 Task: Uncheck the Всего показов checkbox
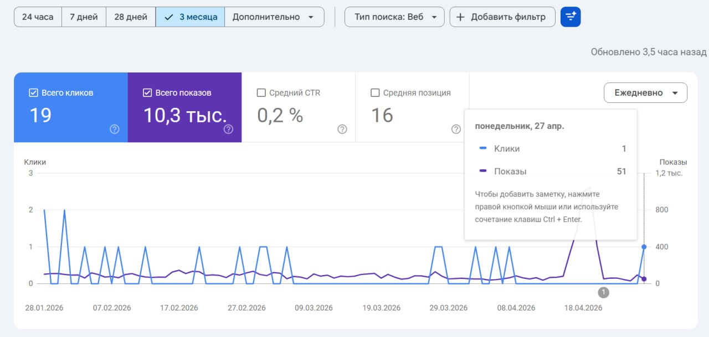point(147,93)
